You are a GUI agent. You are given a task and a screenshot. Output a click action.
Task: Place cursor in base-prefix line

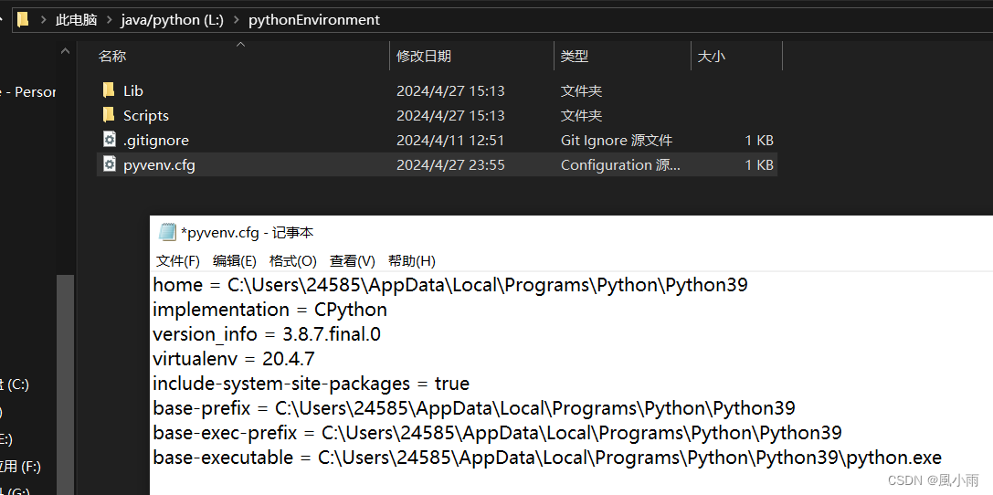474,408
